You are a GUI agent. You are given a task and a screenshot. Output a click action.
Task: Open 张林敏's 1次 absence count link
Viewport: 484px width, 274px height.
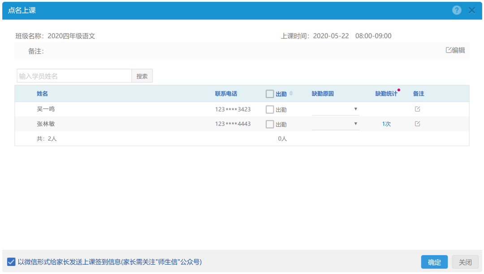tap(386, 124)
